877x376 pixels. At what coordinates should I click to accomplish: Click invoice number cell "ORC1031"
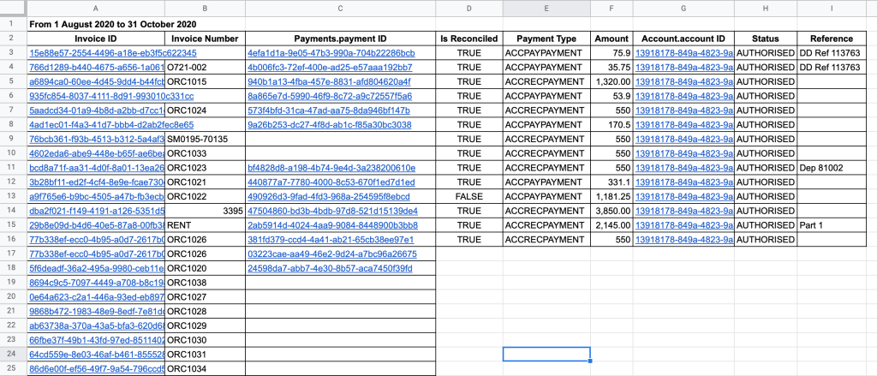click(206, 355)
